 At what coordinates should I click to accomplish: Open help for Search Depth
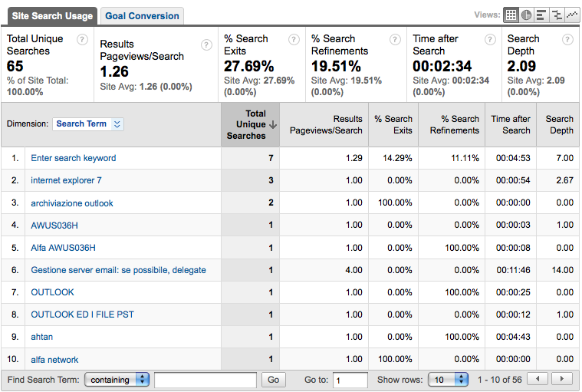(x=567, y=39)
